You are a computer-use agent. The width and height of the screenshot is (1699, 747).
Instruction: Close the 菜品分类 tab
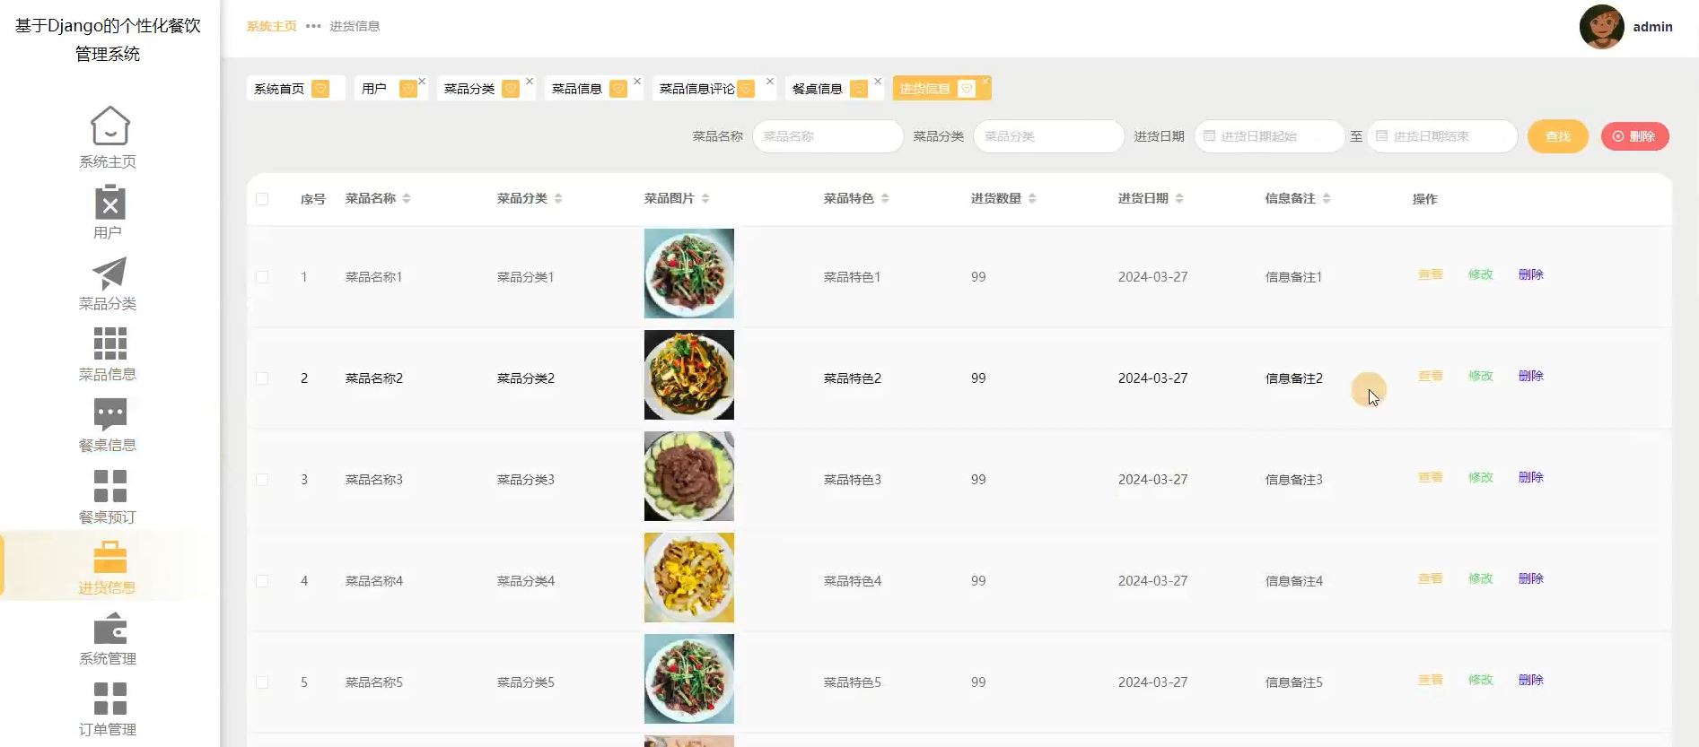coord(530,81)
